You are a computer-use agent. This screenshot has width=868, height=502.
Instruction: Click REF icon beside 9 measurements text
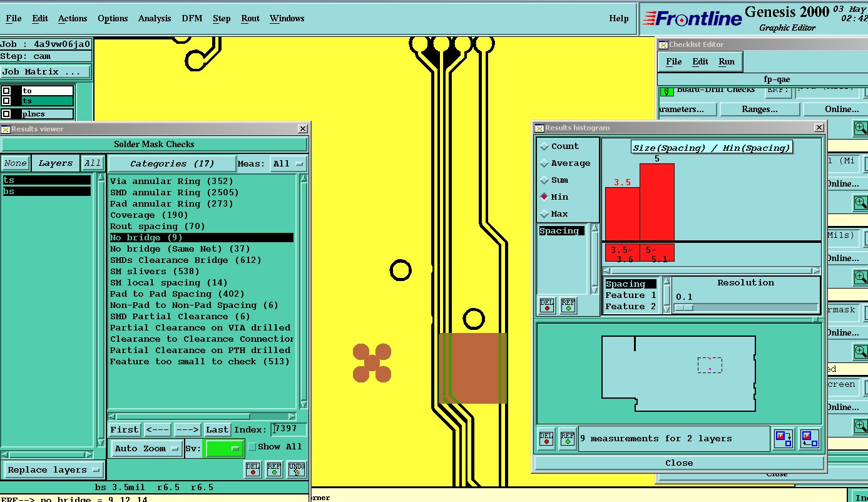568,438
